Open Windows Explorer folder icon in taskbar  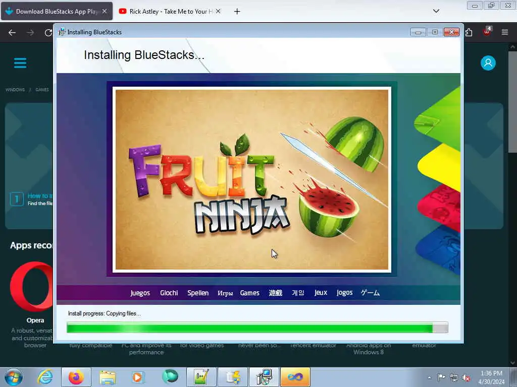108,377
